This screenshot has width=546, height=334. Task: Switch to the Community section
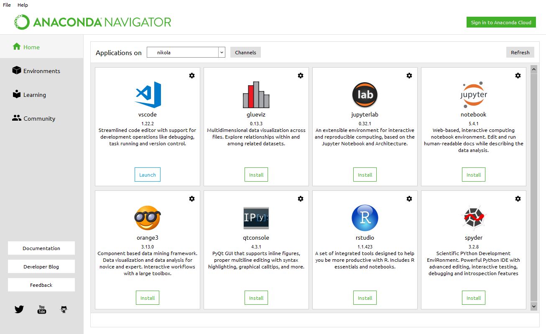[x=42, y=118]
